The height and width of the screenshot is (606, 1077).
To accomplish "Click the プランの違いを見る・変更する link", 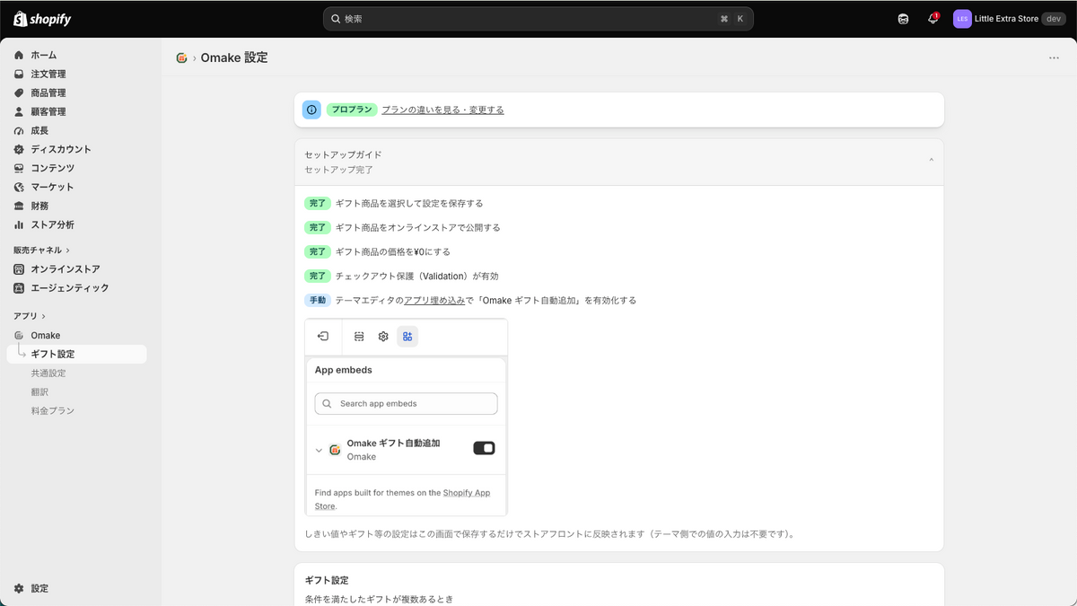I will pos(442,110).
